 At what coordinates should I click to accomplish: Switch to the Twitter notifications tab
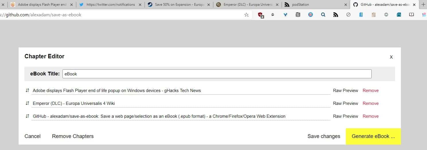pyautogui.click(x=110, y=5)
